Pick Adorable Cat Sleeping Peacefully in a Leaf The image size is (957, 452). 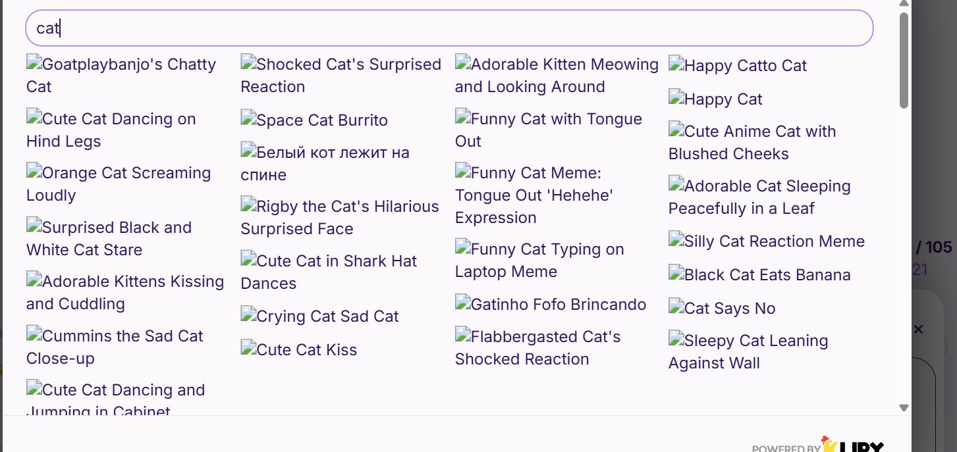759,197
